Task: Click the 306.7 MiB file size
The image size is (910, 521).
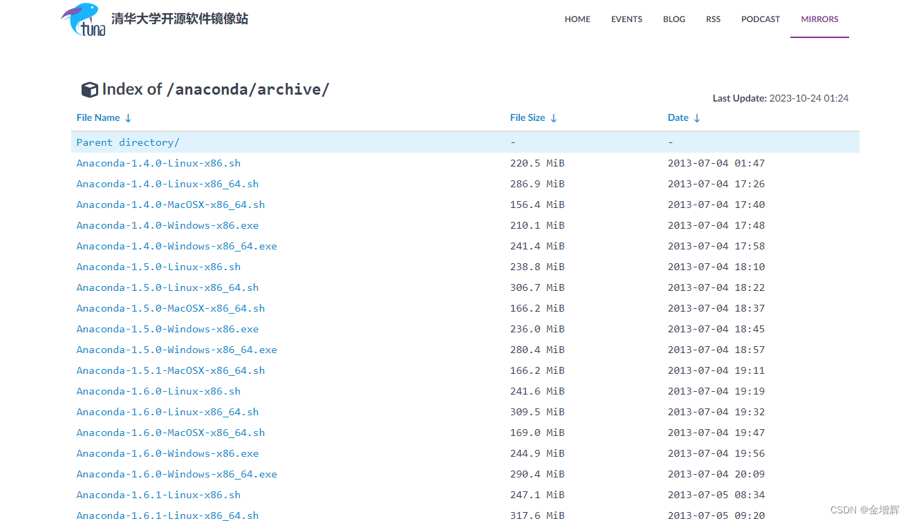Action: [537, 287]
